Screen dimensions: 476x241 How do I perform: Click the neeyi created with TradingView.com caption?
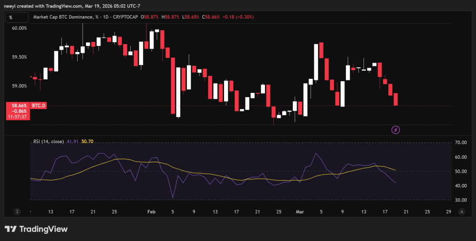tap(65, 5)
